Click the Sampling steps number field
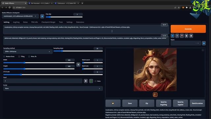The image size is (211, 119). point(98,49)
